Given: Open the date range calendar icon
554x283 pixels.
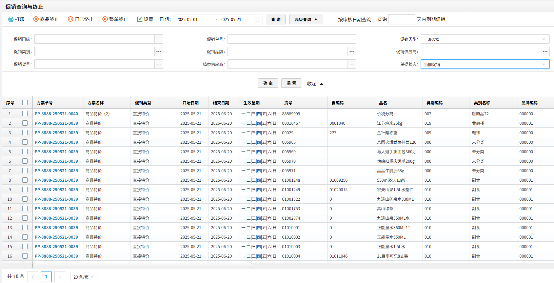Looking at the screenshot, I should (x=257, y=19).
